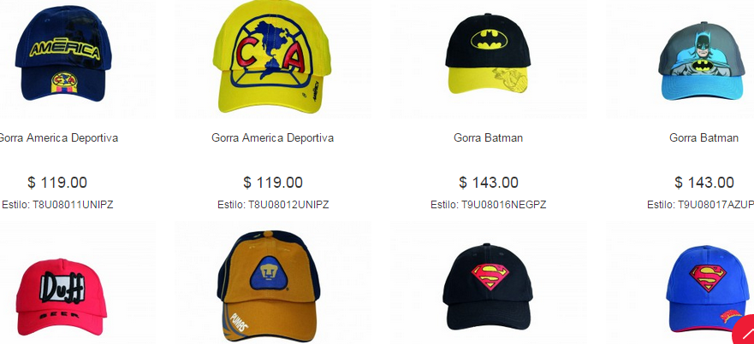
Task: Select style code T8U08012UNIPZ text
Action: pyautogui.click(x=288, y=205)
